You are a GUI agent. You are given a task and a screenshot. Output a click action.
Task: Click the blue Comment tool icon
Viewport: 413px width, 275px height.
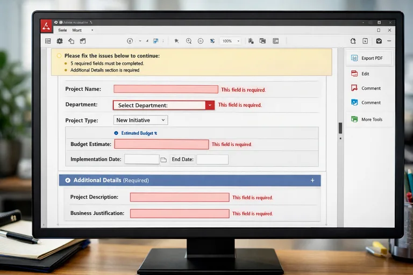click(354, 103)
